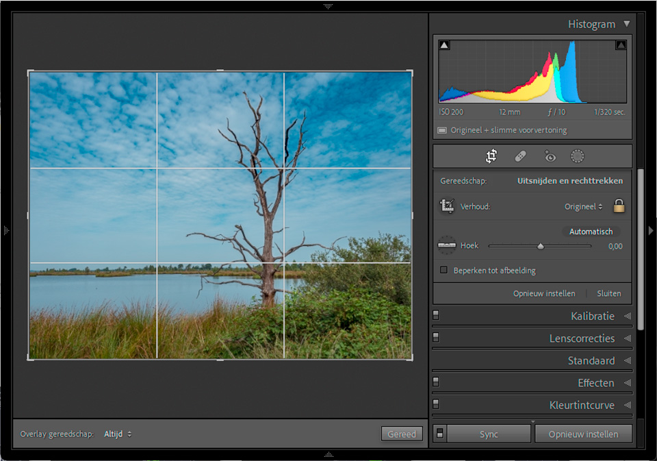Grab the Straighten level tool beside Hoek
657x461 pixels.
[x=447, y=245]
